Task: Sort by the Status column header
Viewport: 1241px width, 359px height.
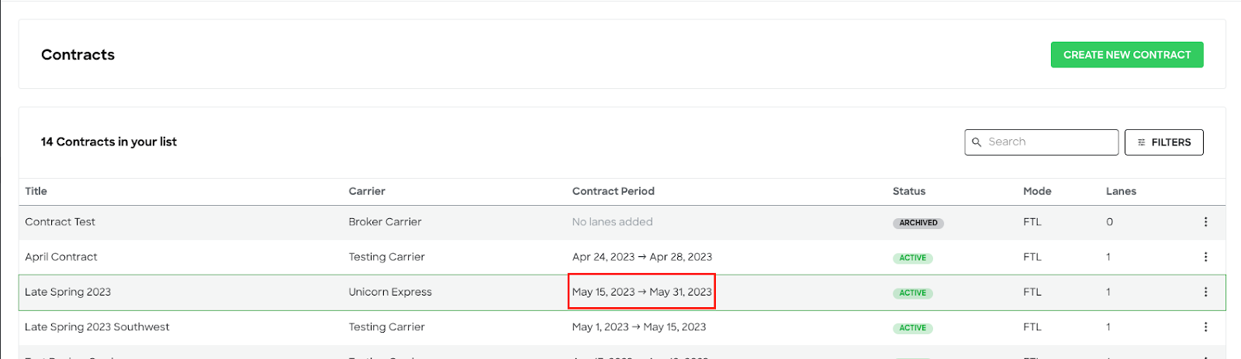Action: [909, 191]
